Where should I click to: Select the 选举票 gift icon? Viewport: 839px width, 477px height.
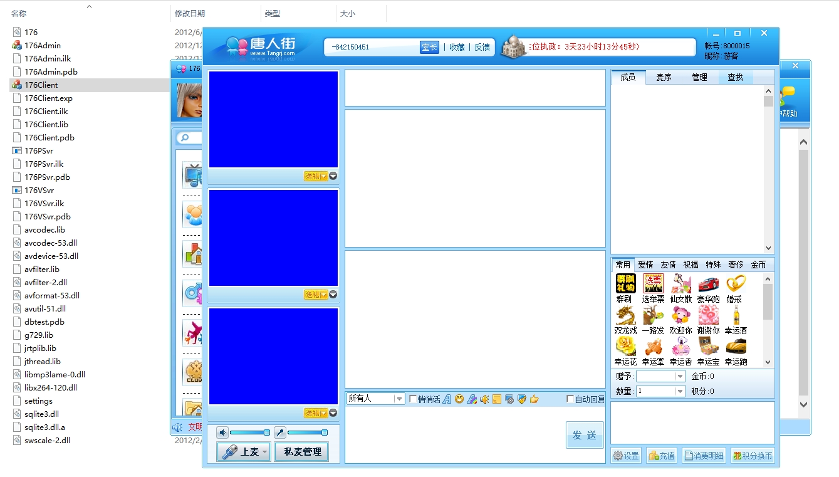653,283
